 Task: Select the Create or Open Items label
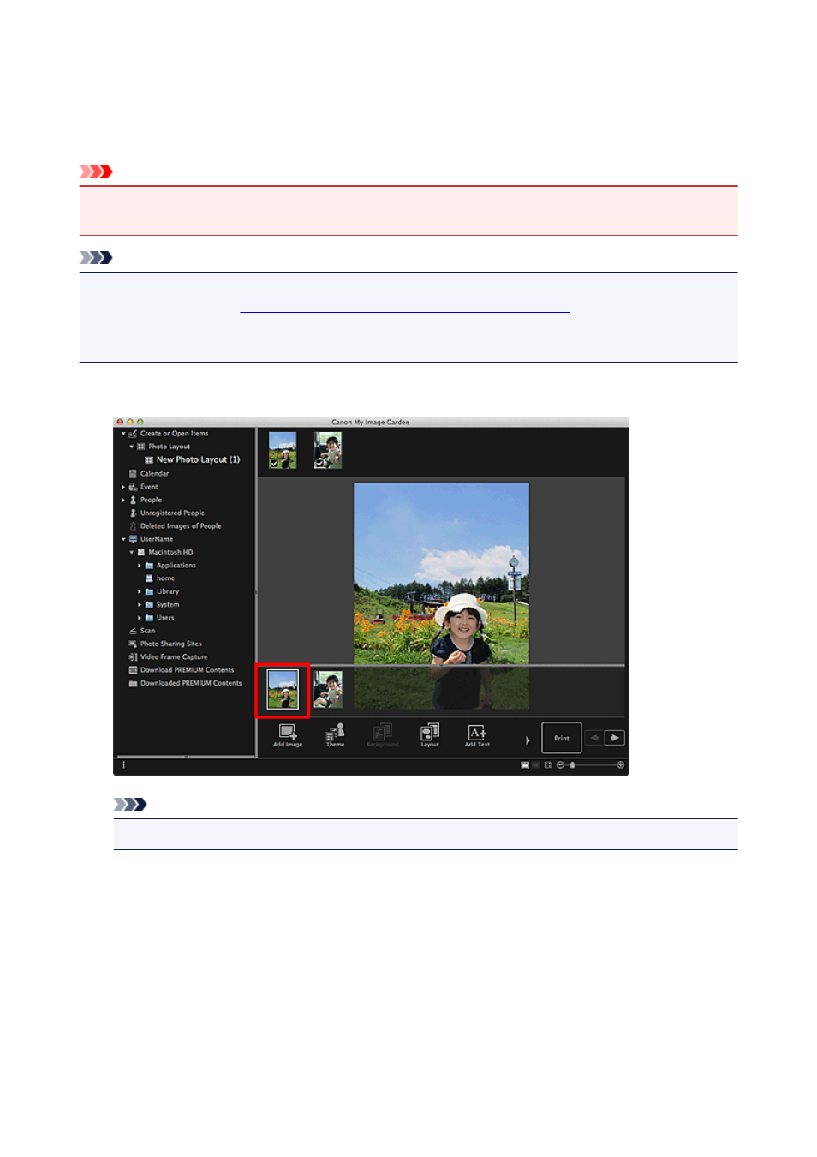pyautogui.click(x=174, y=434)
